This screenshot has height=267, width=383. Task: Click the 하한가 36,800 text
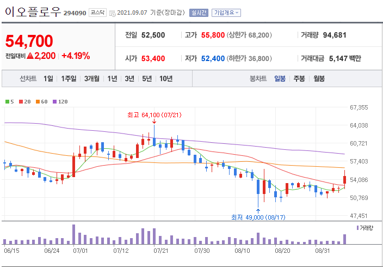pos(249,58)
